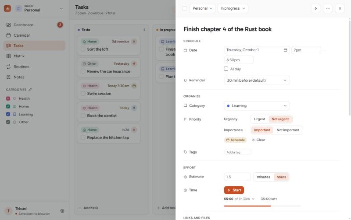Click the icon badge on Book the dentist card
351x220 pixels.
click(x=134, y=108)
